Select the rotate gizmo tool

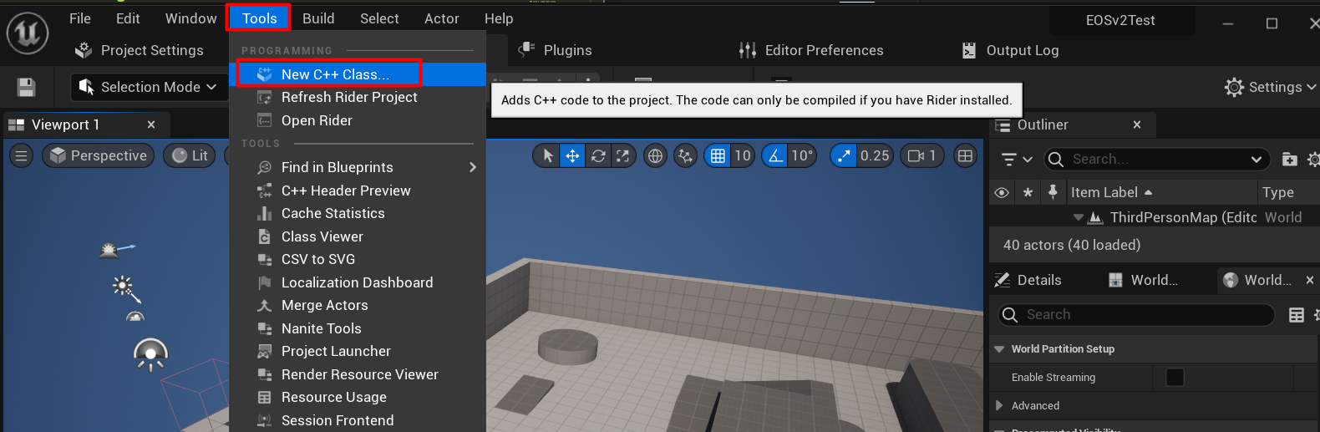point(598,155)
